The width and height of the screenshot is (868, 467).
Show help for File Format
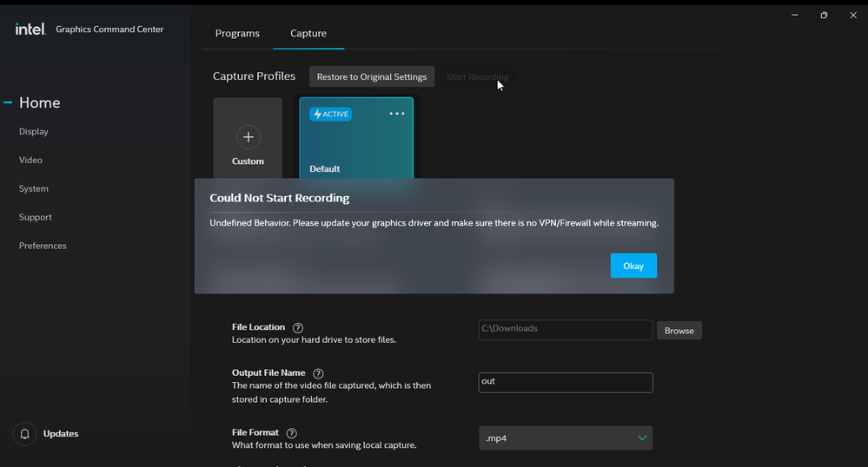tap(292, 433)
